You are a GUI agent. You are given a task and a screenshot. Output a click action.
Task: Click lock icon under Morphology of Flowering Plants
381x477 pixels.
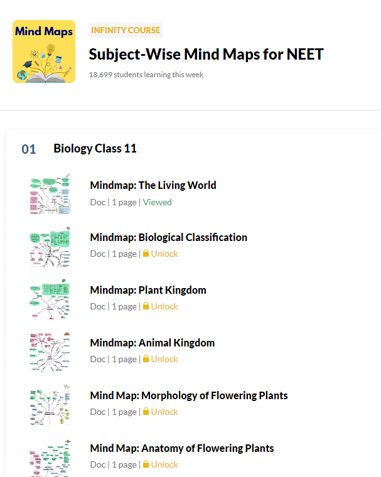coord(146,412)
